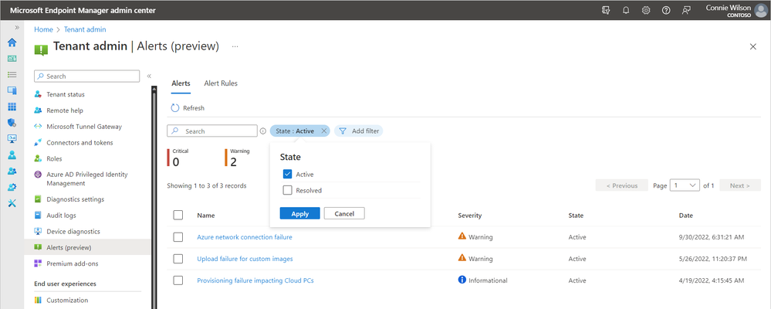Open All services list icon
The height and width of the screenshot is (309, 771).
click(x=12, y=75)
